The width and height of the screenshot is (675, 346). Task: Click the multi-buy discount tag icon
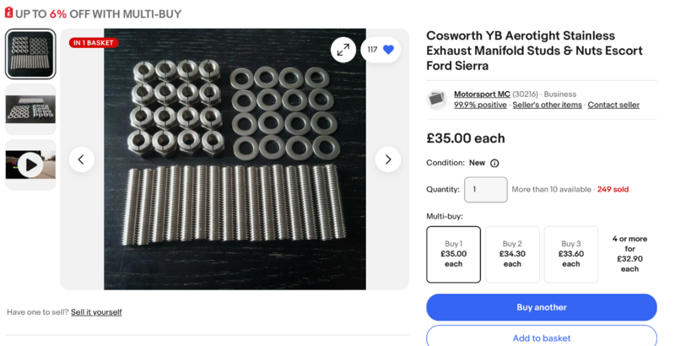[x=10, y=14]
